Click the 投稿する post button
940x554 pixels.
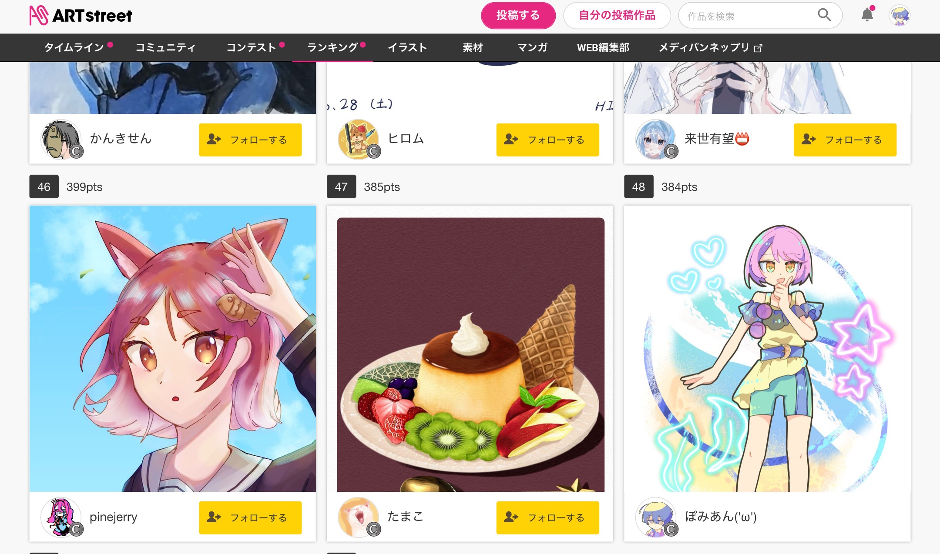point(518,16)
